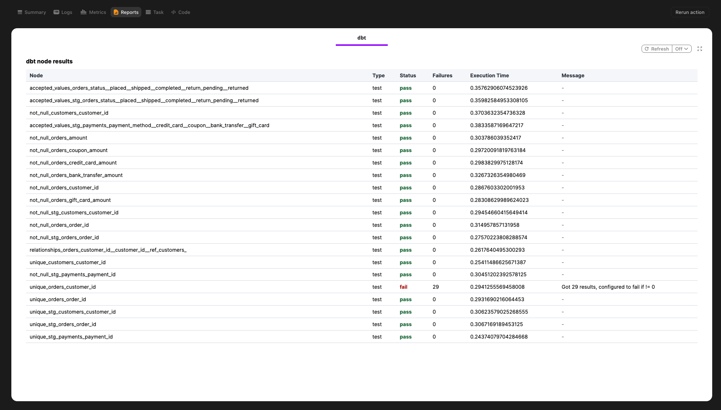
Task: Click pass status for not_null_orders_amount
Action: pyautogui.click(x=406, y=138)
